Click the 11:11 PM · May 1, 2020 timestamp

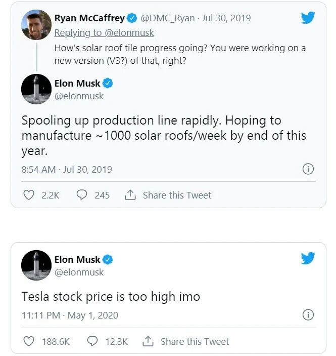click(70, 315)
